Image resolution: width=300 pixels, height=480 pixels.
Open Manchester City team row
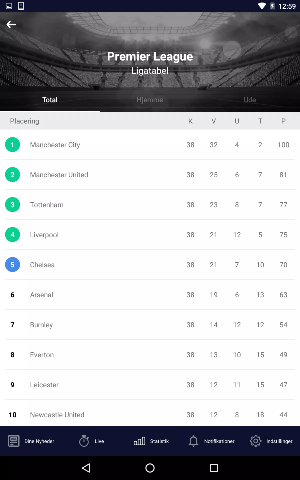click(150, 144)
